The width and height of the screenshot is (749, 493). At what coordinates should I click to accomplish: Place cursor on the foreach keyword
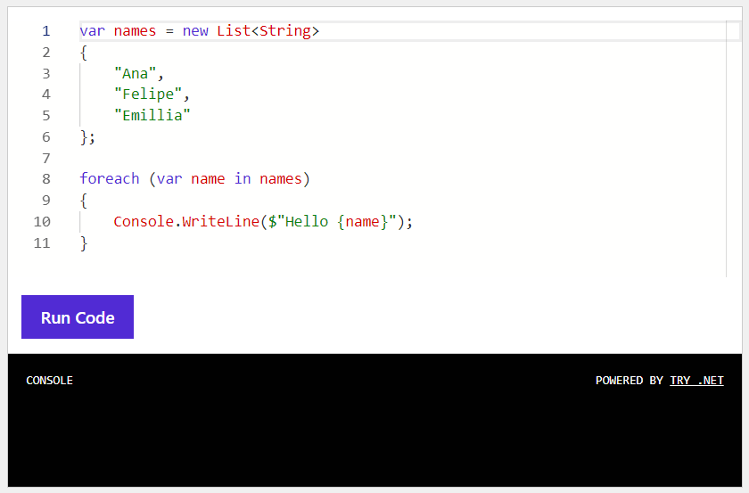(110, 178)
